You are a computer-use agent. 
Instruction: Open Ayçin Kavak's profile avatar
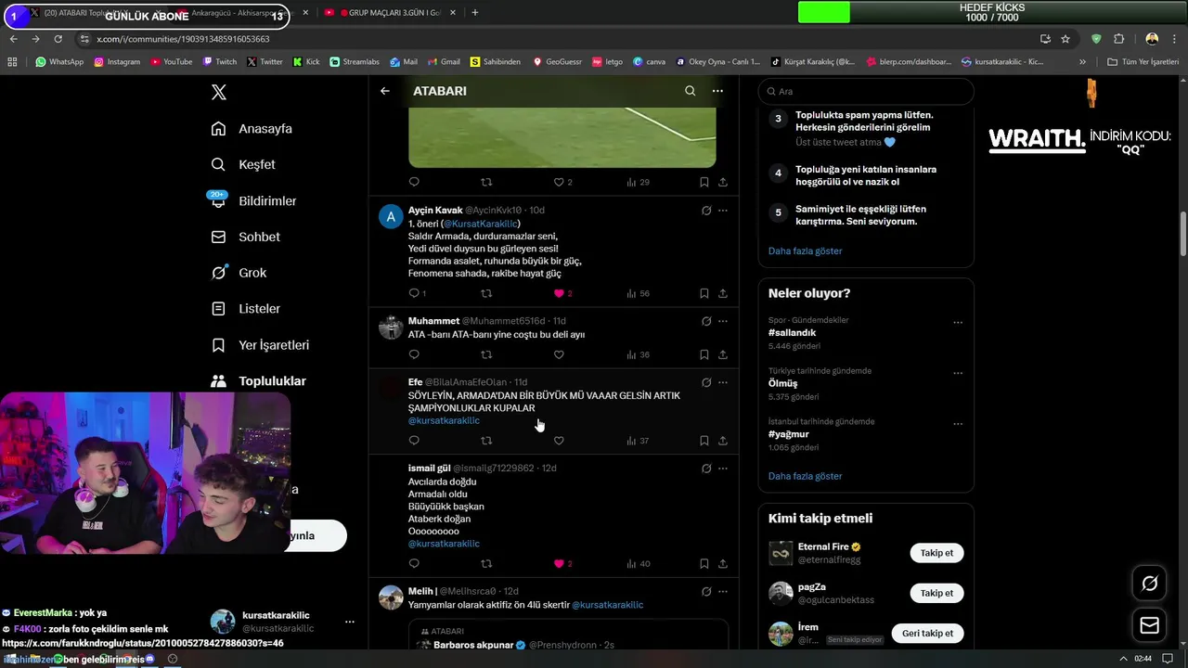click(391, 217)
